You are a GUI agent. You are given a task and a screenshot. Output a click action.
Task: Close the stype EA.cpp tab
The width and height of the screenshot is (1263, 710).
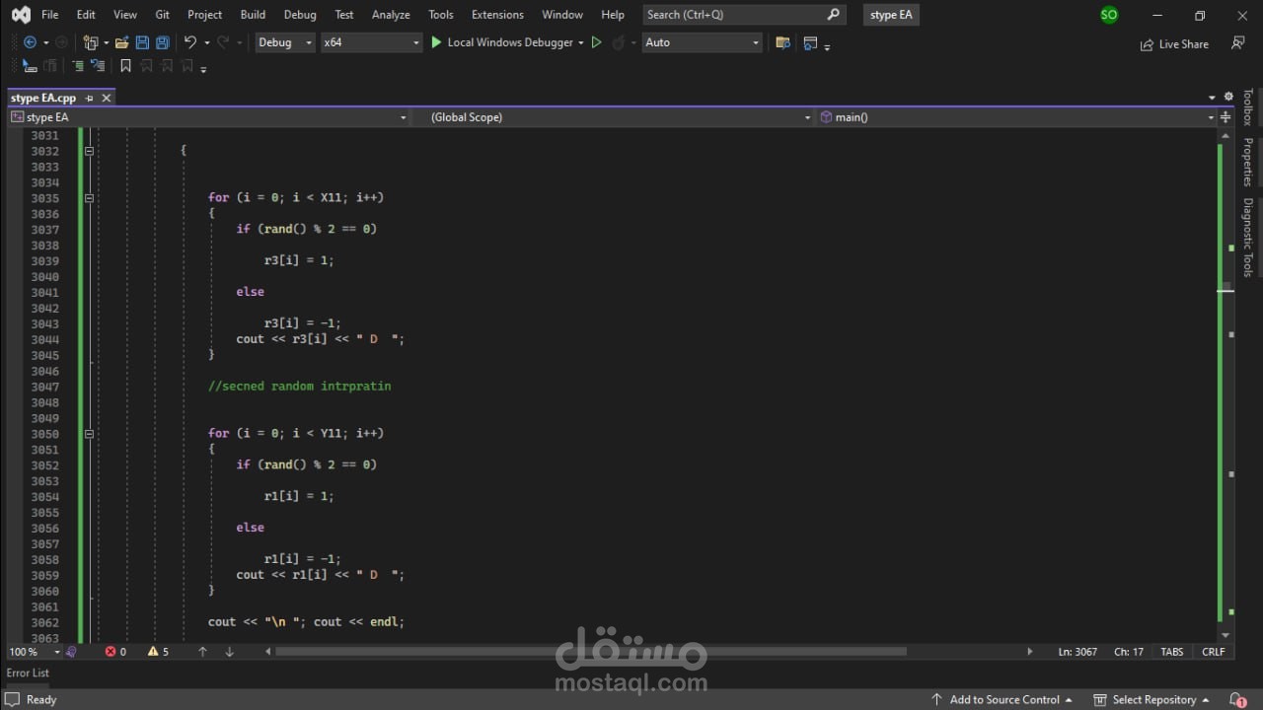click(107, 98)
